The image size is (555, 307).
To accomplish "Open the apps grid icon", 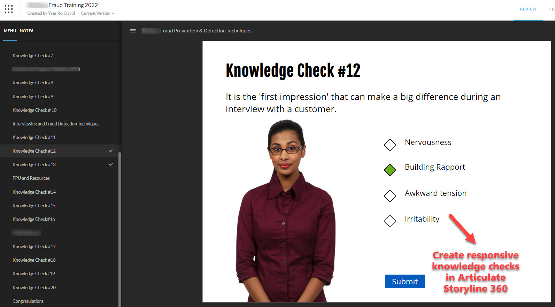I will (x=9, y=9).
